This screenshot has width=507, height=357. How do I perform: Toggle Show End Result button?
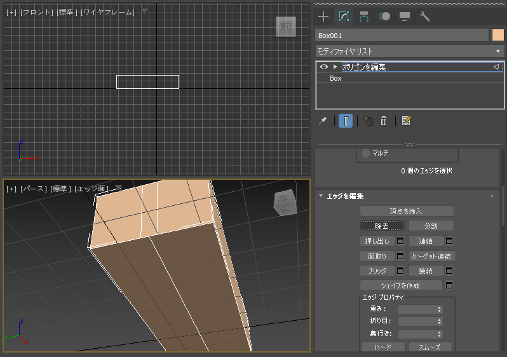[346, 121]
